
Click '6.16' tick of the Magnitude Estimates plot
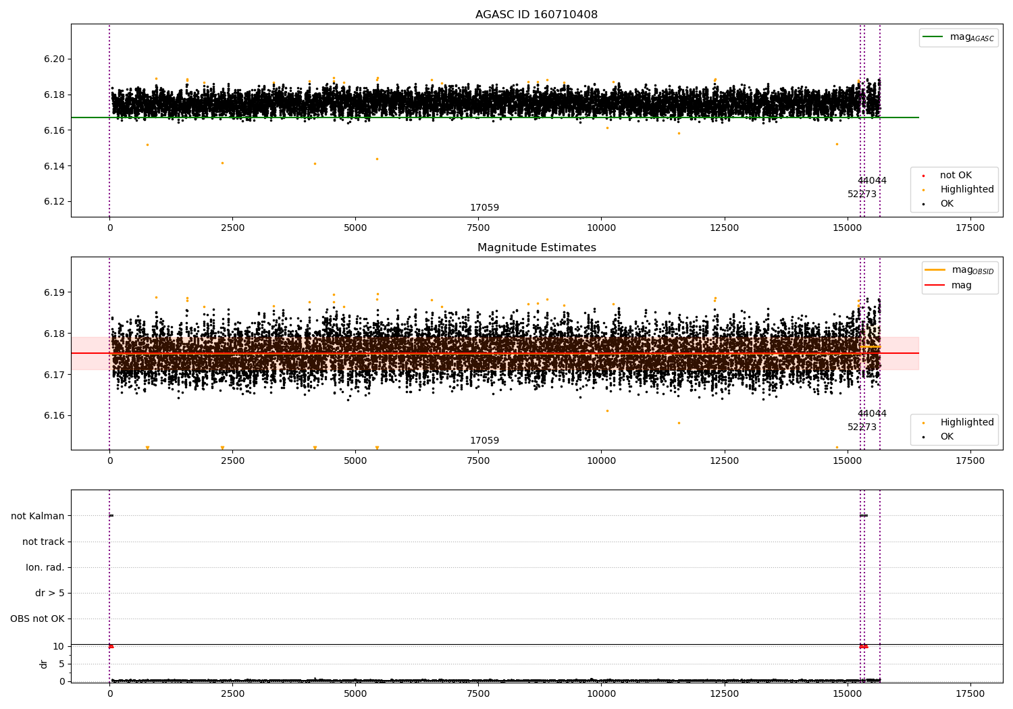(x=55, y=416)
